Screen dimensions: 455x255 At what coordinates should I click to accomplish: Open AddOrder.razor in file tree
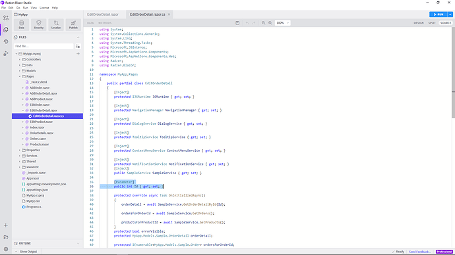click(40, 88)
